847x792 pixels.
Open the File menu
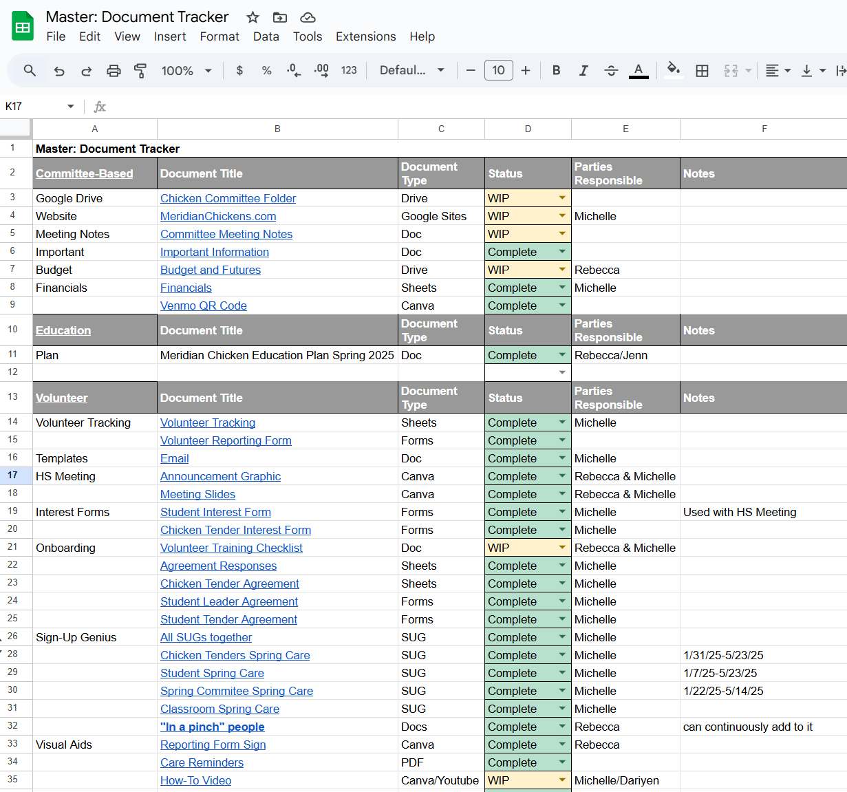(56, 36)
